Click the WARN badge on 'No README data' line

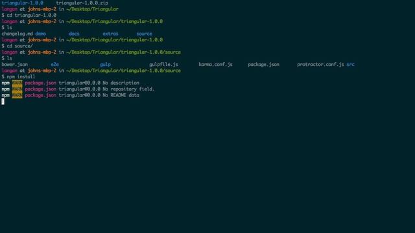tap(17, 95)
